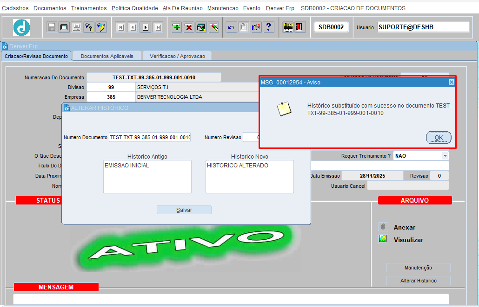
Task: Switch to Documentos Aplicaveis tab
Action: [x=107, y=56]
